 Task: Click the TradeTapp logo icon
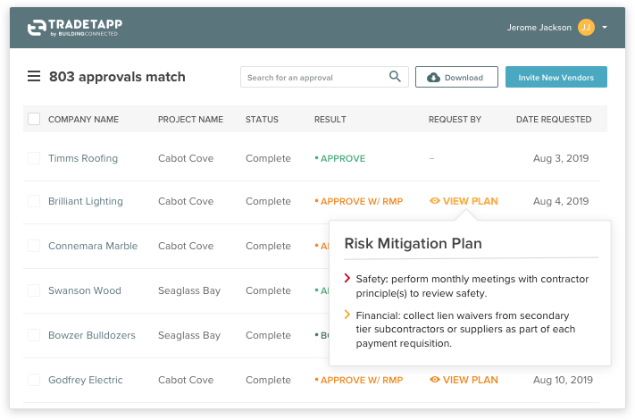tap(37, 29)
